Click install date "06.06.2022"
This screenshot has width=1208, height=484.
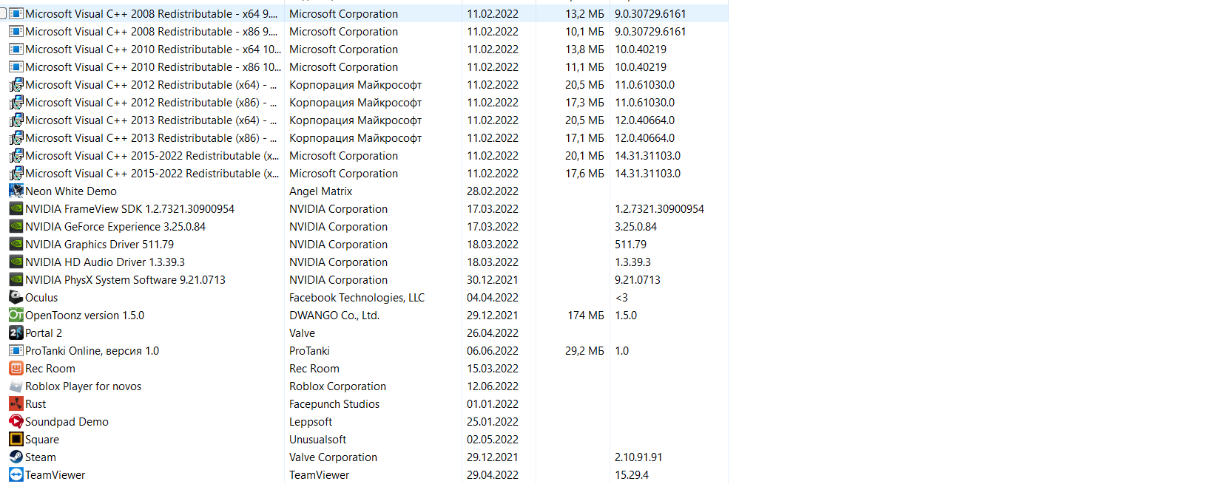(x=493, y=351)
